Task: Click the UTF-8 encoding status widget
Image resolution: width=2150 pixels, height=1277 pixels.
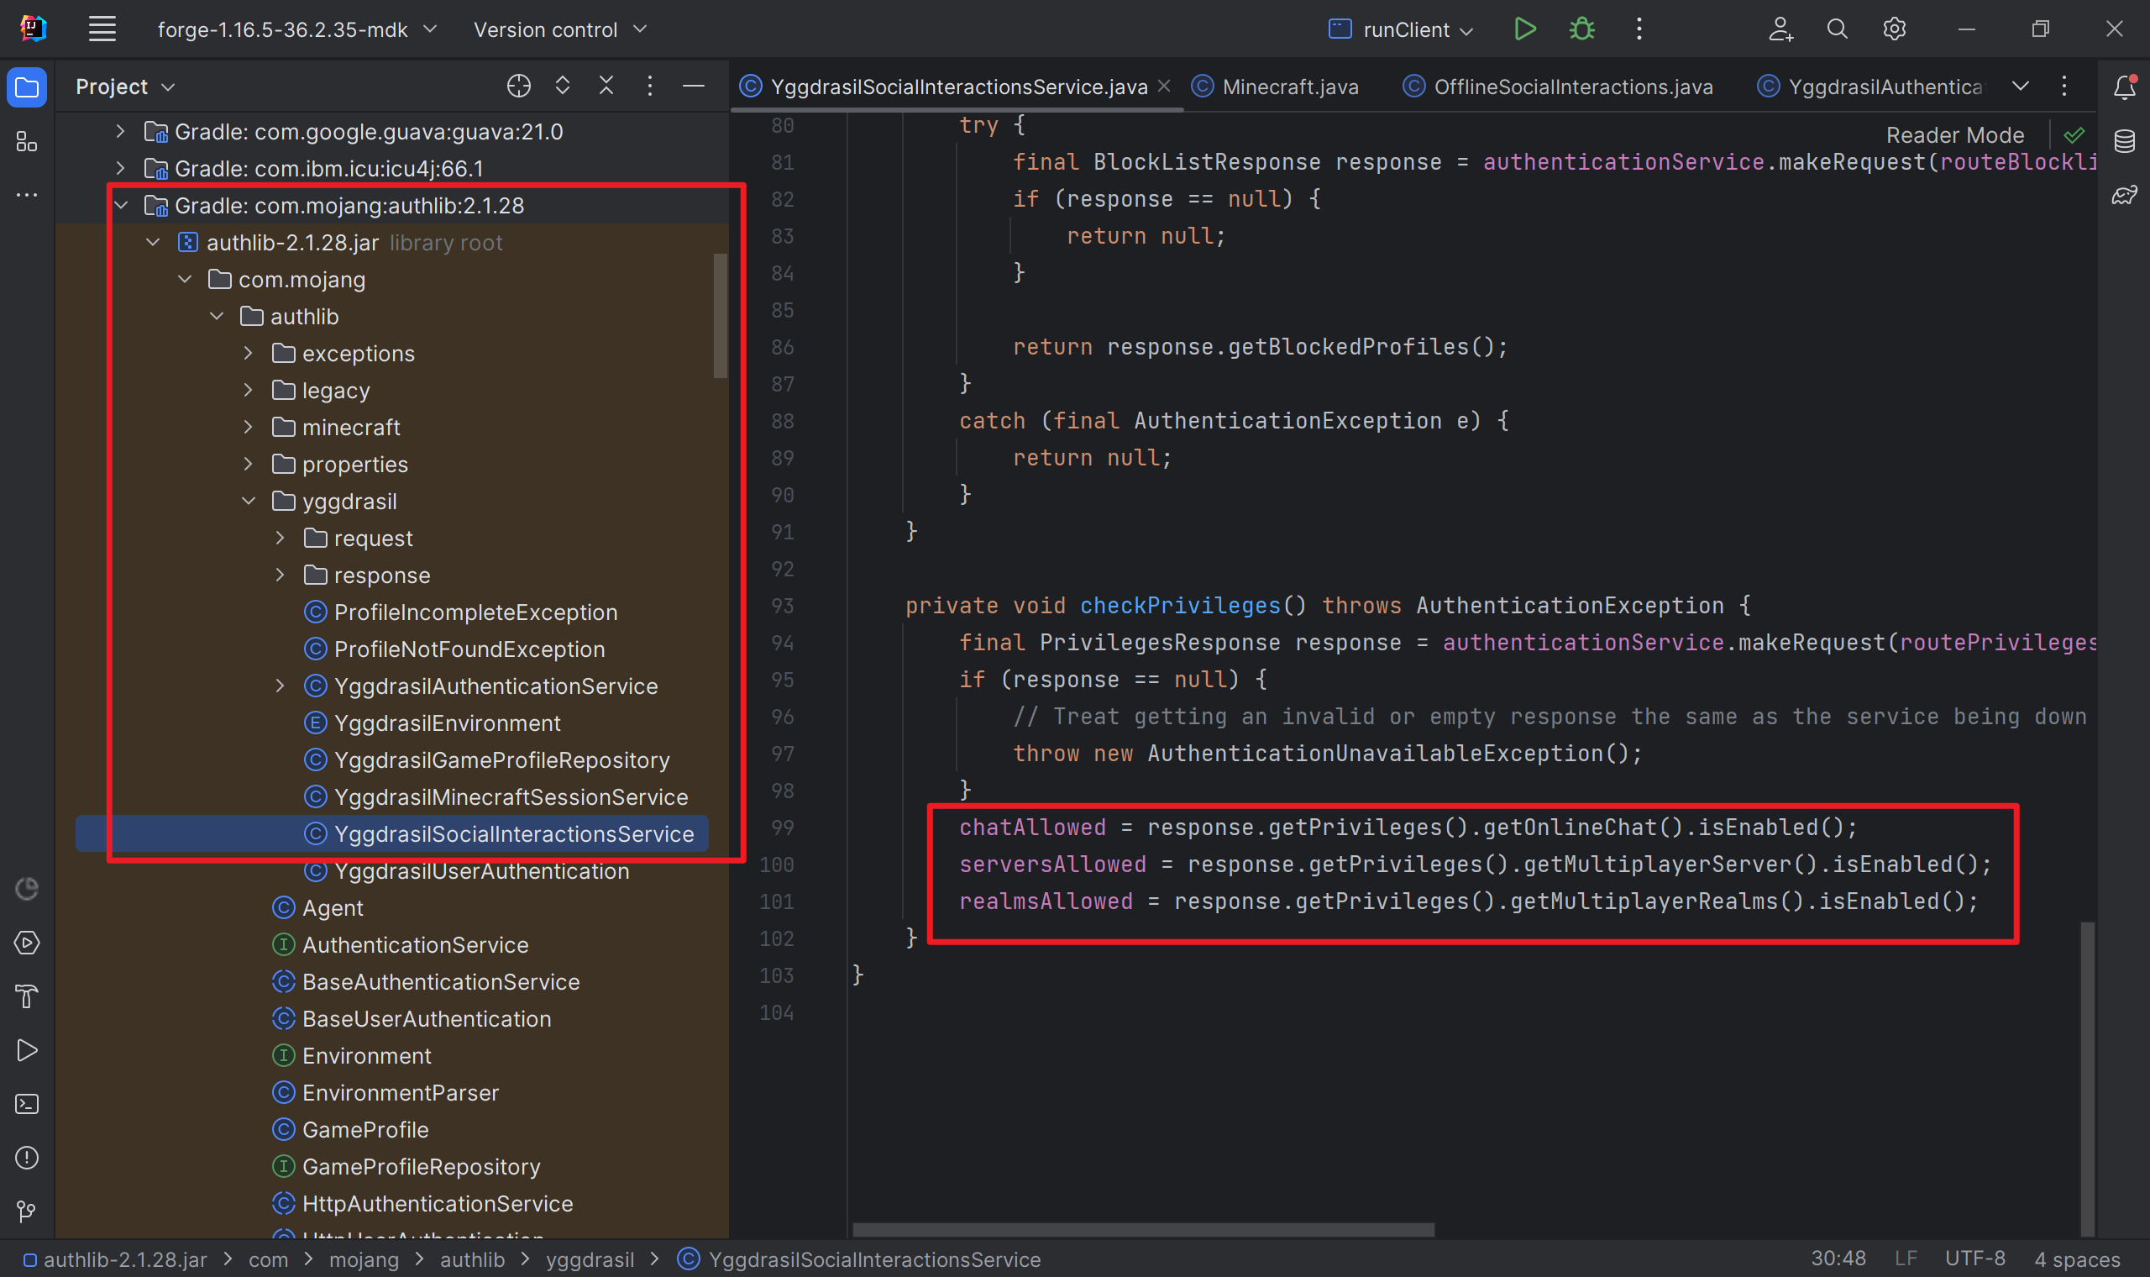Action: coord(1974,1259)
